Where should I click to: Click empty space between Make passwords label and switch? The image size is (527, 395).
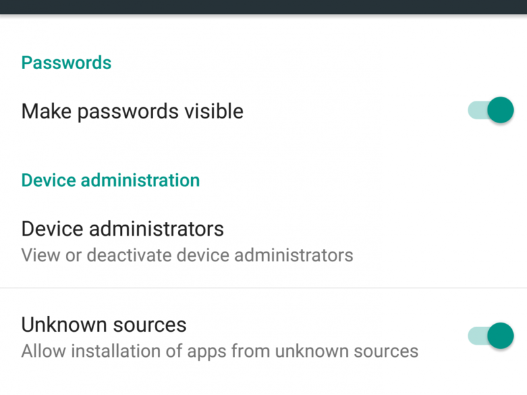point(356,111)
